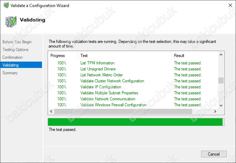The width and height of the screenshot is (236, 163).
Task: Select the Testing Options step
Action: [x=16, y=50]
